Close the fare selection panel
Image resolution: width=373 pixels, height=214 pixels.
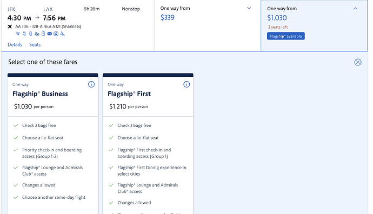(357, 62)
